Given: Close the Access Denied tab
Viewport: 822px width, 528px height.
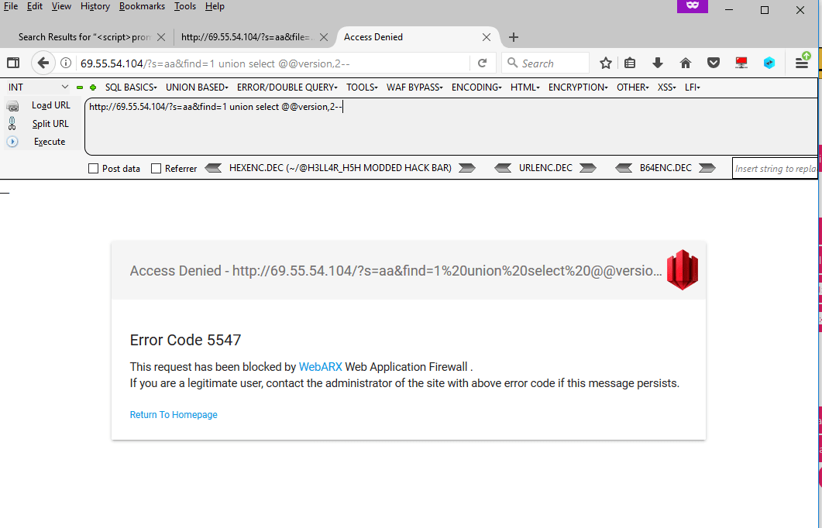Looking at the screenshot, I should tap(487, 37).
